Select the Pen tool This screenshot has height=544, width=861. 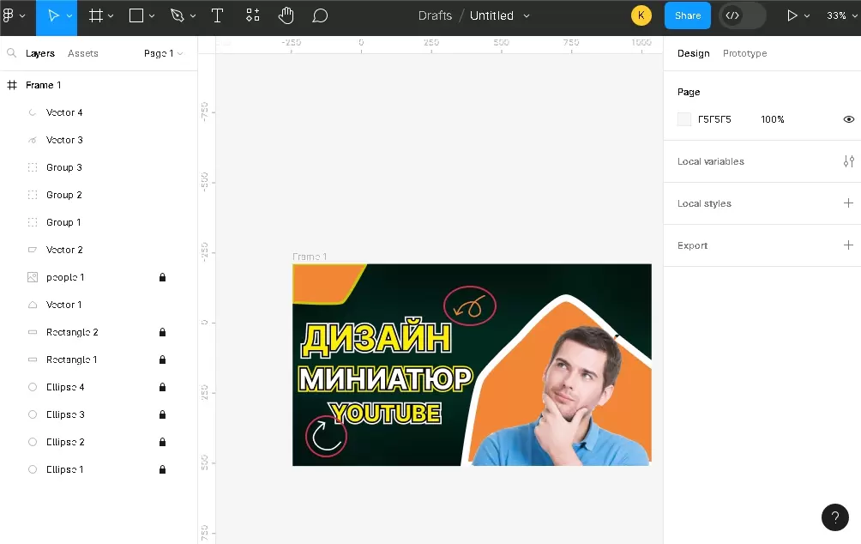click(x=178, y=15)
